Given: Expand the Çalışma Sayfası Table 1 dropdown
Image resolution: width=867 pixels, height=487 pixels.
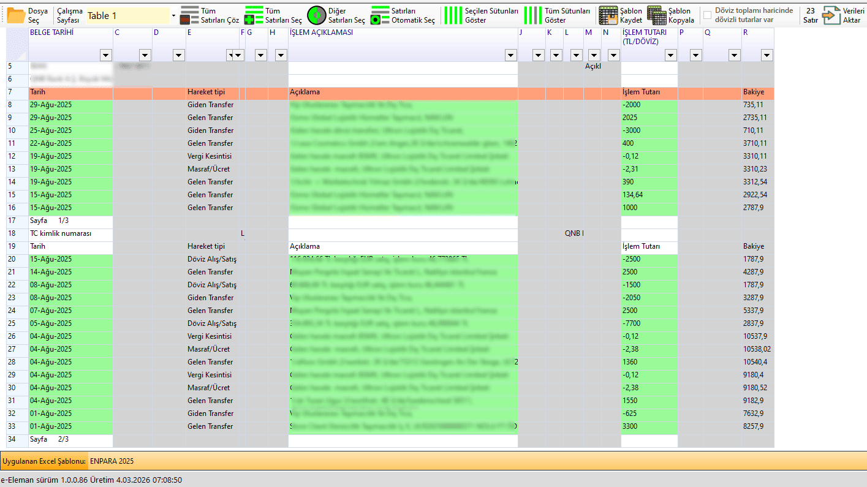Looking at the screenshot, I should (173, 15).
